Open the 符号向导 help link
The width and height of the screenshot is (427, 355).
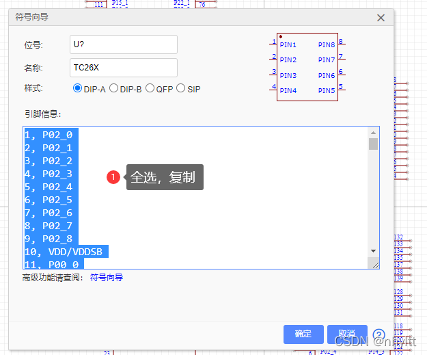[107, 278]
